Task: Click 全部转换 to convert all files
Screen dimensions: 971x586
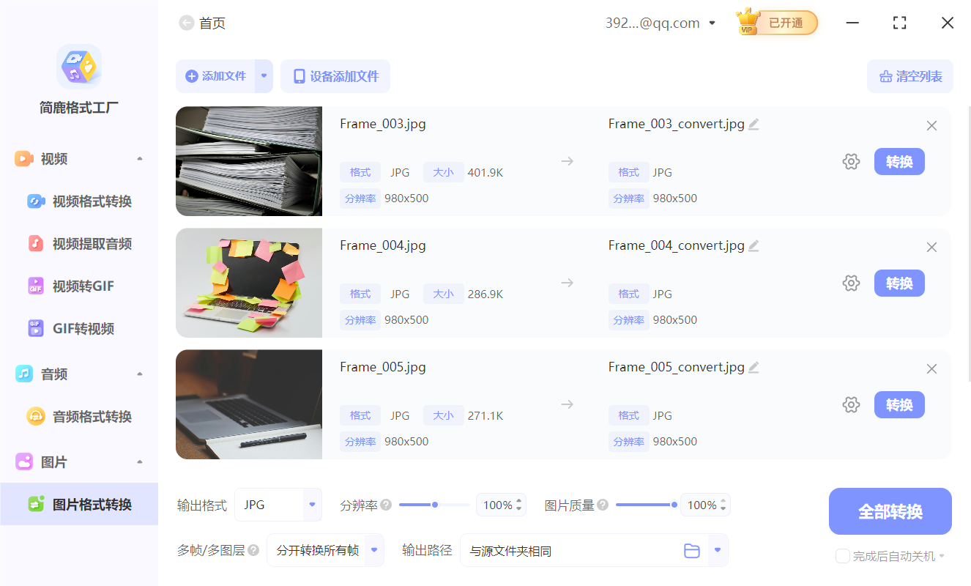Action: (x=890, y=511)
